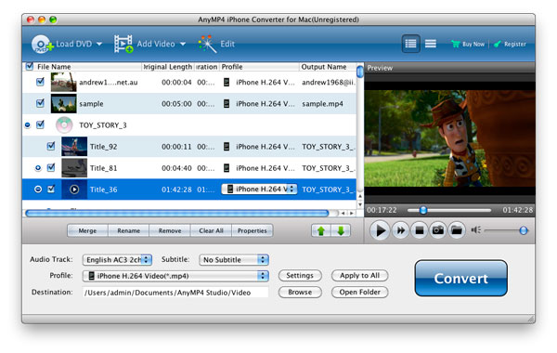The height and width of the screenshot is (353, 557).
Task: Click the TOY_STORY_3 disc icon
Action: [x=64, y=125]
